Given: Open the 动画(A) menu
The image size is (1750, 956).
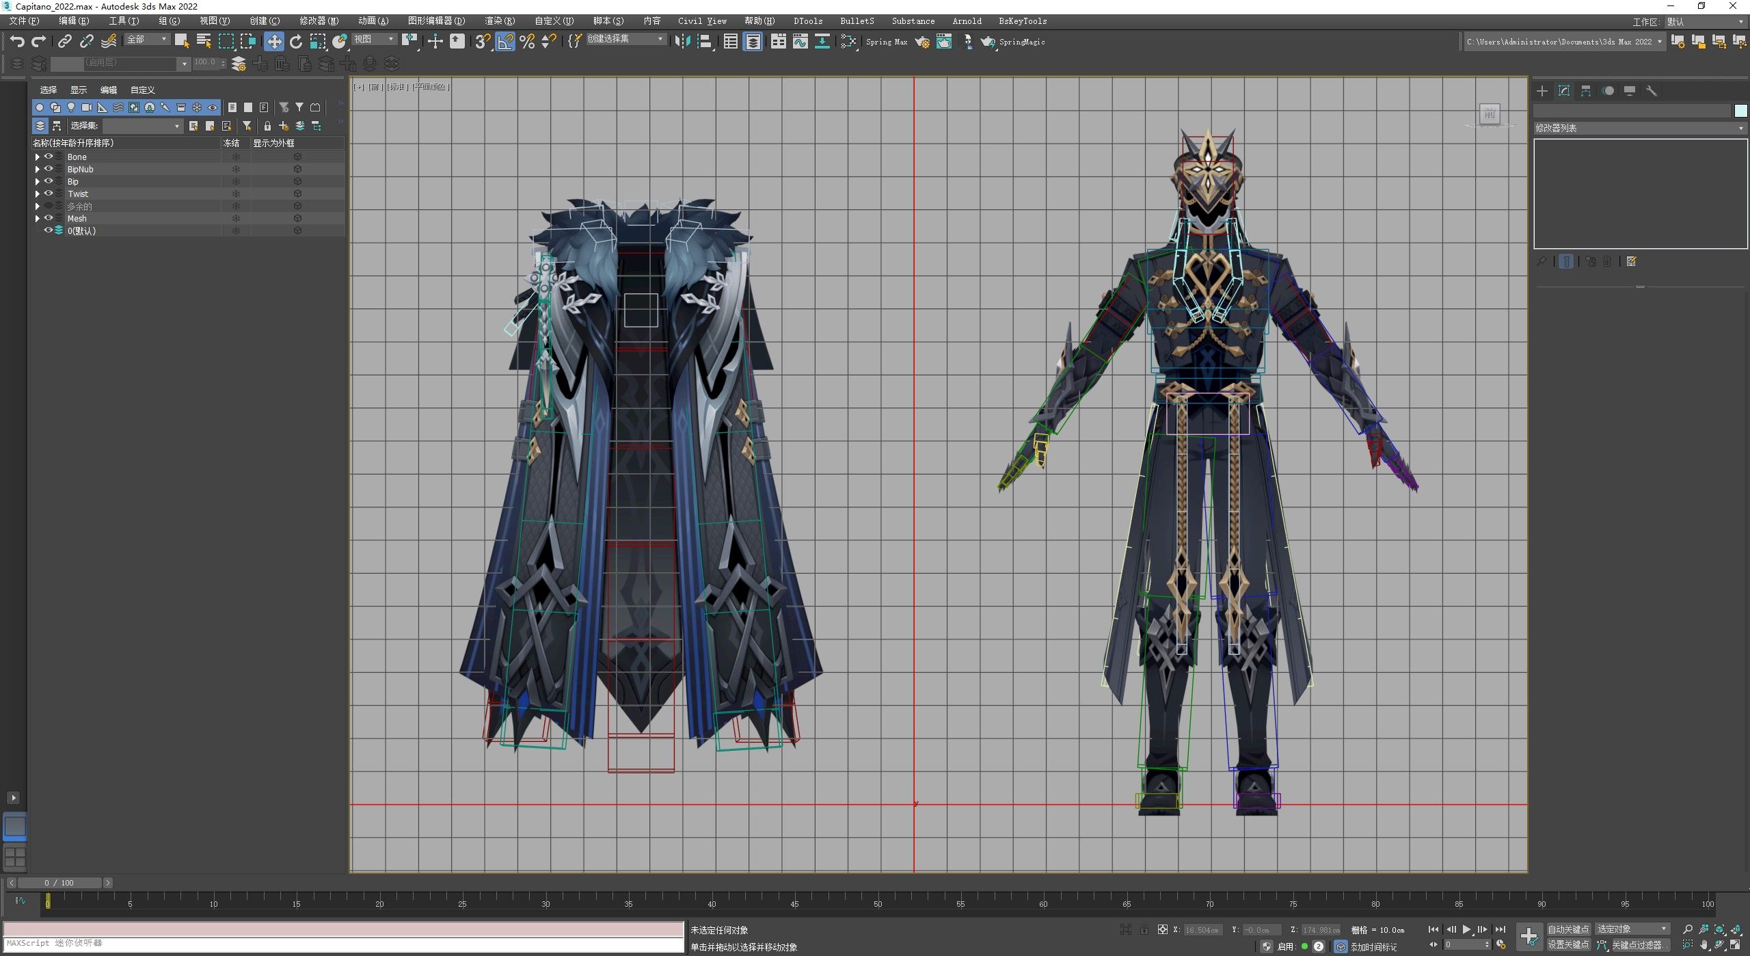Looking at the screenshot, I should (373, 21).
